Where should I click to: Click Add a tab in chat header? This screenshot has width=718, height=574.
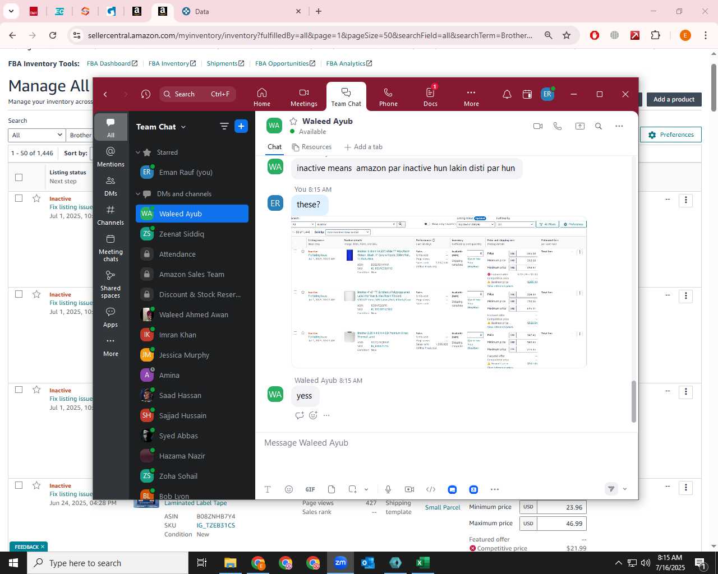click(363, 147)
